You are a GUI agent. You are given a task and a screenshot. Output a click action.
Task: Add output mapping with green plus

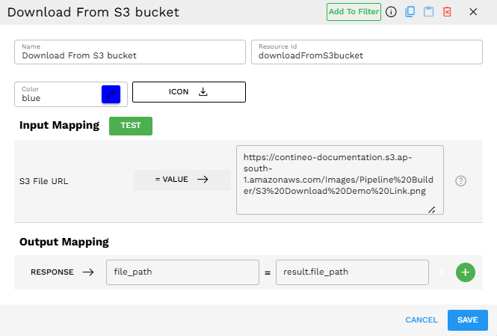click(x=465, y=272)
